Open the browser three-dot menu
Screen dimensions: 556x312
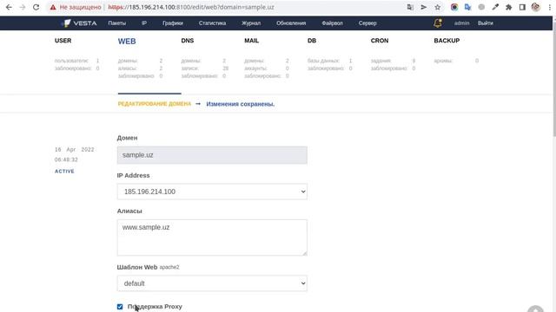[x=550, y=7]
